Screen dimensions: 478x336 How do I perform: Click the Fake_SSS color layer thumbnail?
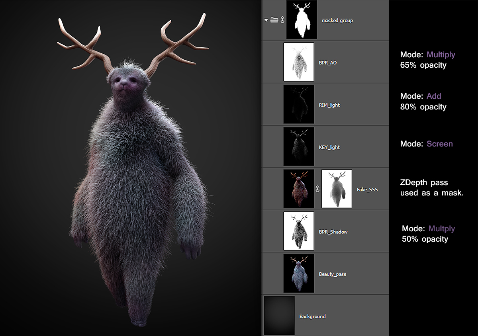(299, 189)
